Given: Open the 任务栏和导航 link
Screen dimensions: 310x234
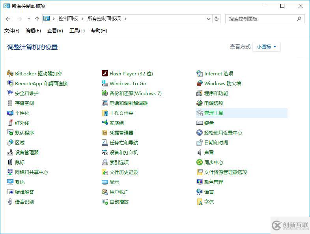Looking at the screenshot, I should point(124,142).
